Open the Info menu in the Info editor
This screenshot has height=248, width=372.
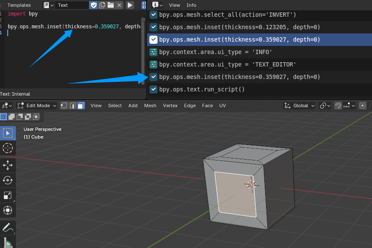click(191, 5)
